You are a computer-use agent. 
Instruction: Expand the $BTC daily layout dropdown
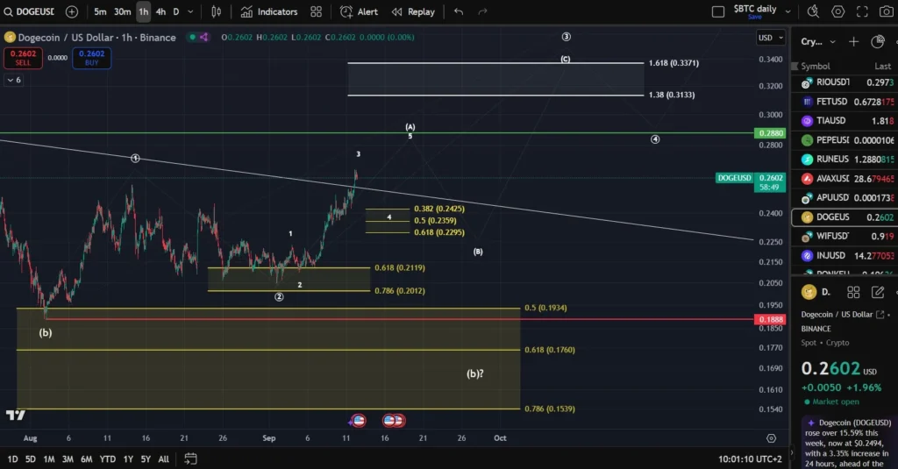[788, 11]
